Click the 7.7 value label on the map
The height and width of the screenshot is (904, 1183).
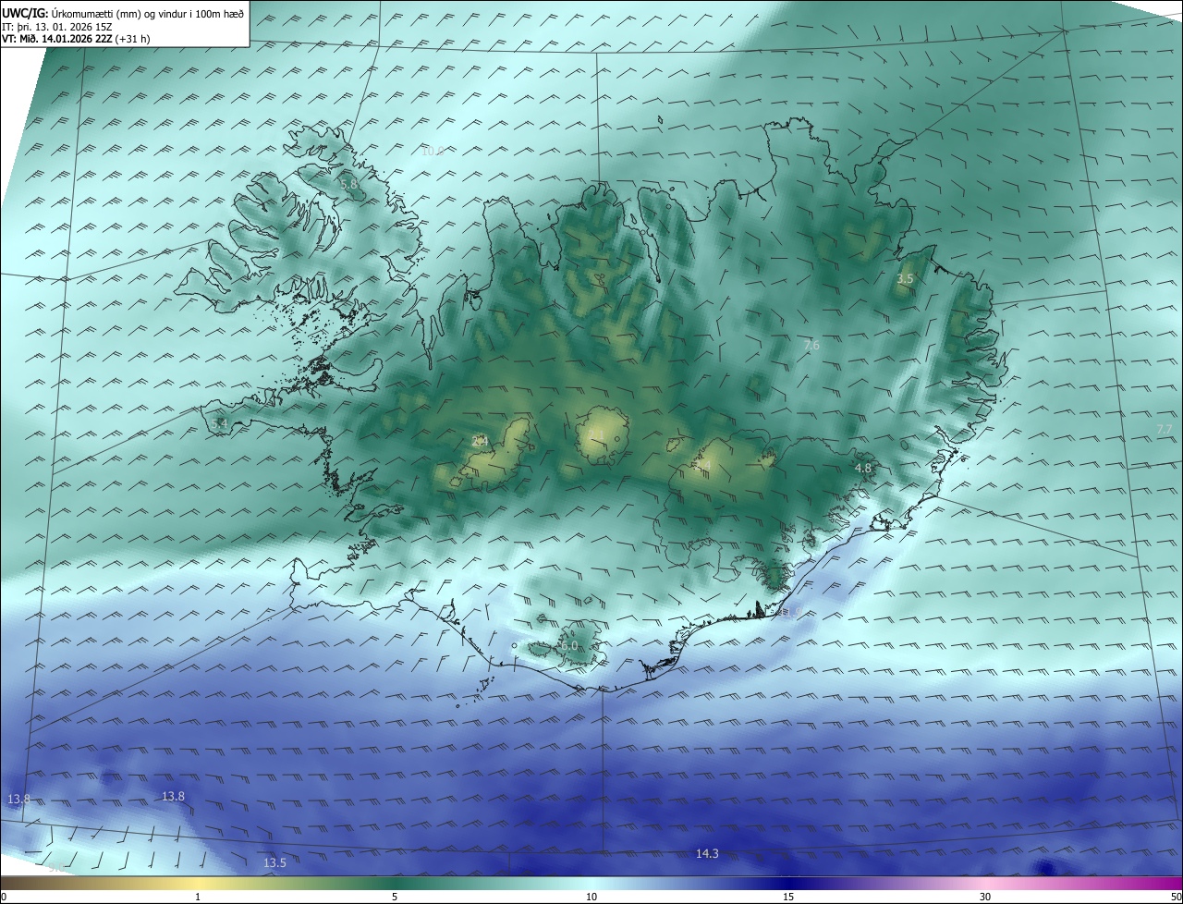click(1165, 430)
